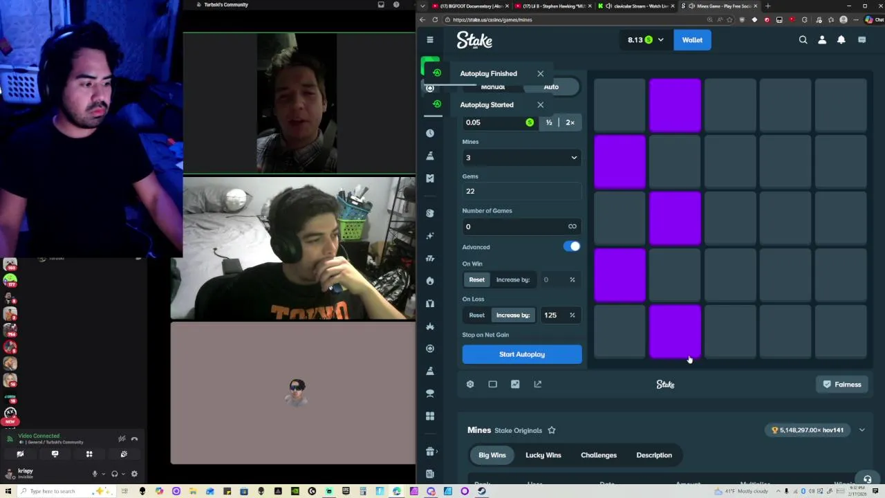
Task: Open Discord server with 177 badge
Action: coord(10,280)
